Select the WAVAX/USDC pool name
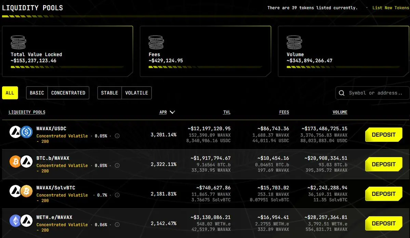The height and width of the screenshot is (238, 410). (51, 128)
